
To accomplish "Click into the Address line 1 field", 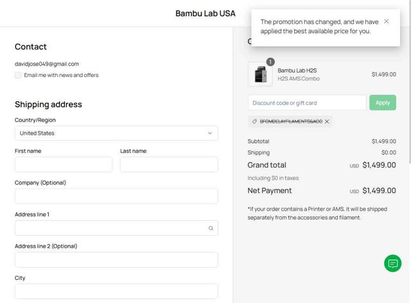I will (109, 228).
